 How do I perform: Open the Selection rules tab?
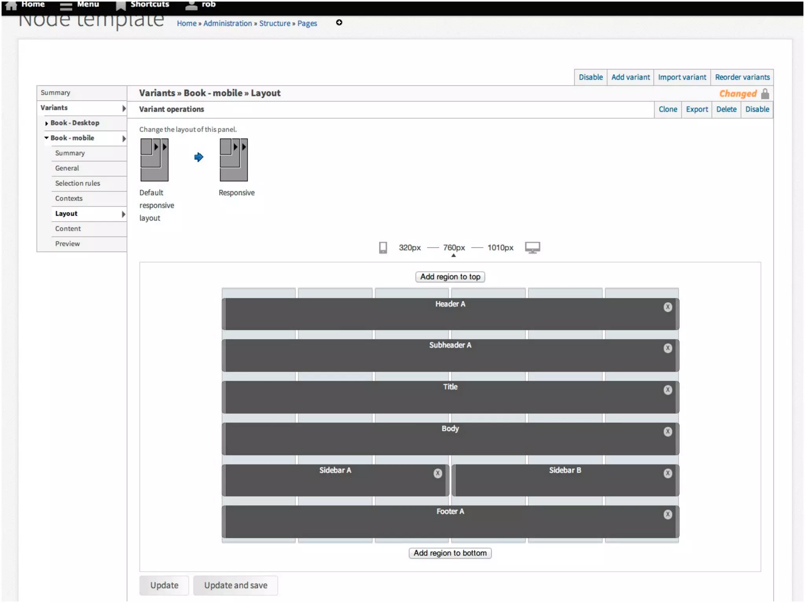point(77,183)
